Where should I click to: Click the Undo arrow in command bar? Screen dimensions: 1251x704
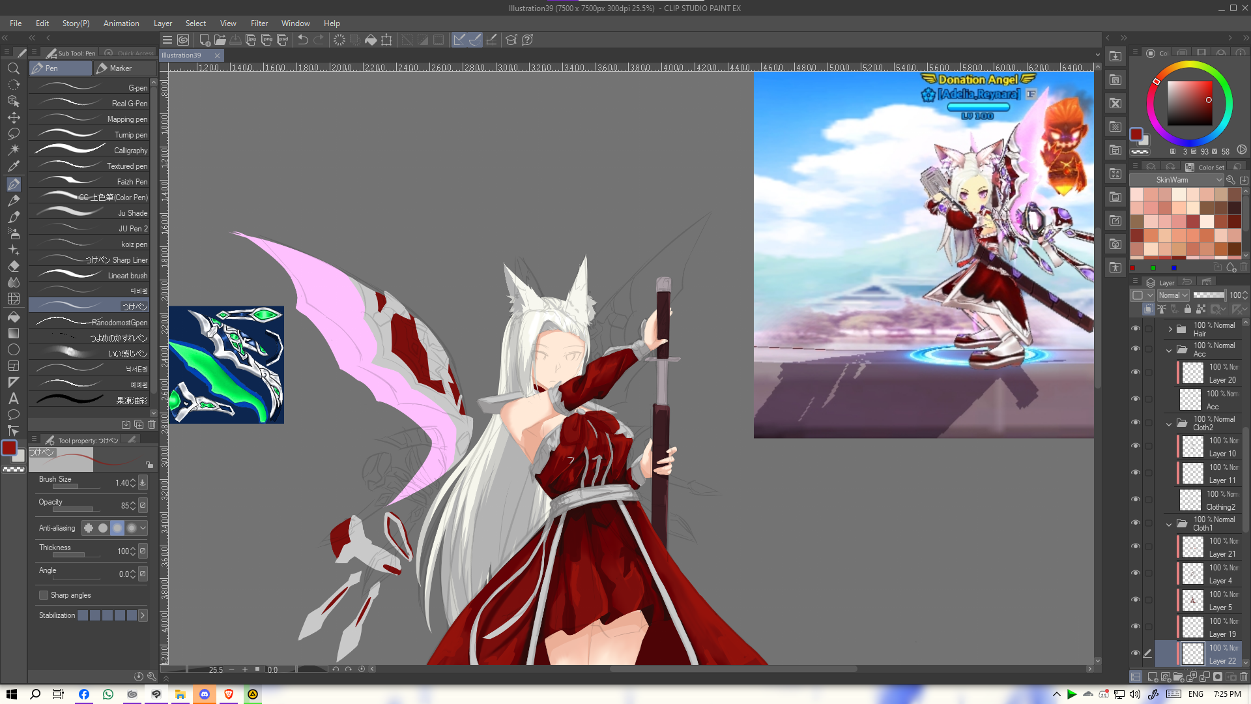click(x=303, y=40)
